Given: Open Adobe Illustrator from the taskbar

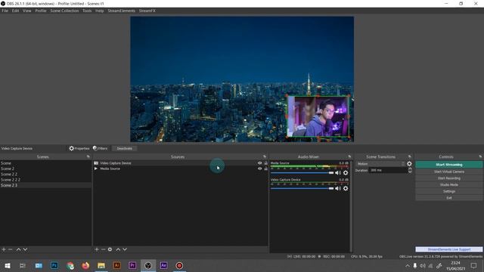Looking at the screenshot, I should pyautogui.click(x=116, y=265).
